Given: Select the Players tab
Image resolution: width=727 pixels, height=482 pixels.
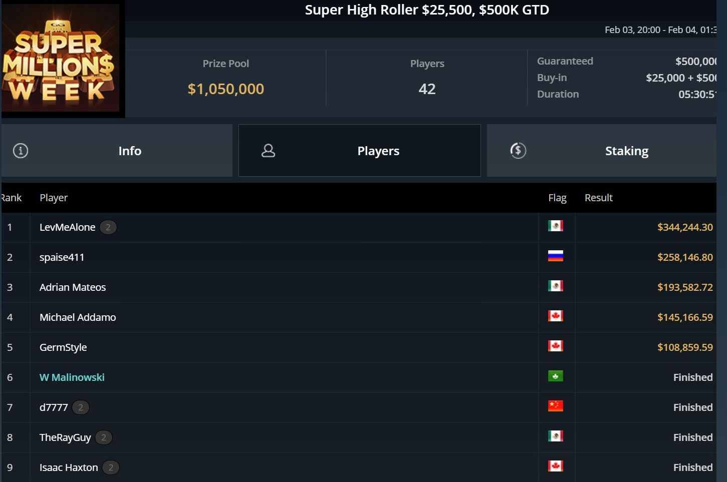Looking at the screenshot, I should (378, 151).
